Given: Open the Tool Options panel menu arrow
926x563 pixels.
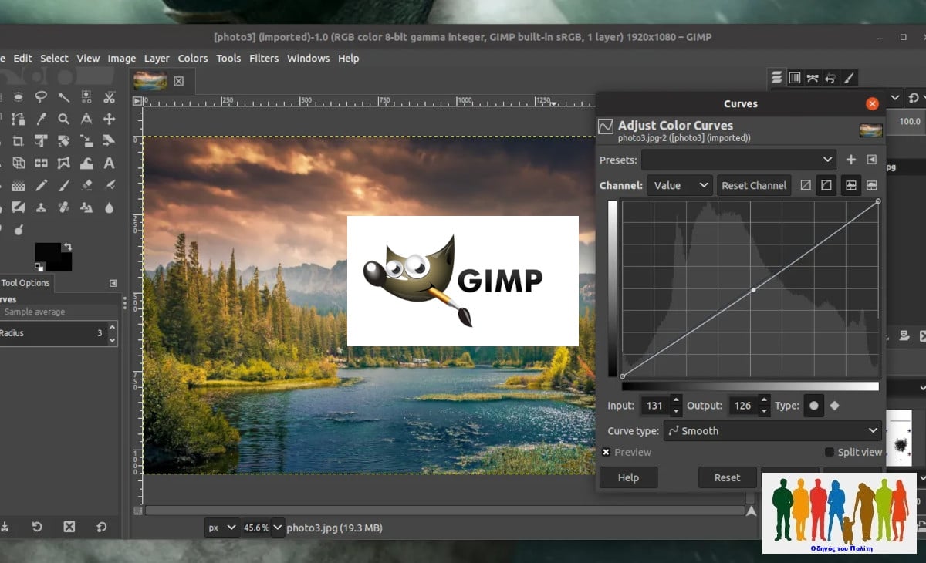Looking at the screenshot, I should [113, 283].
